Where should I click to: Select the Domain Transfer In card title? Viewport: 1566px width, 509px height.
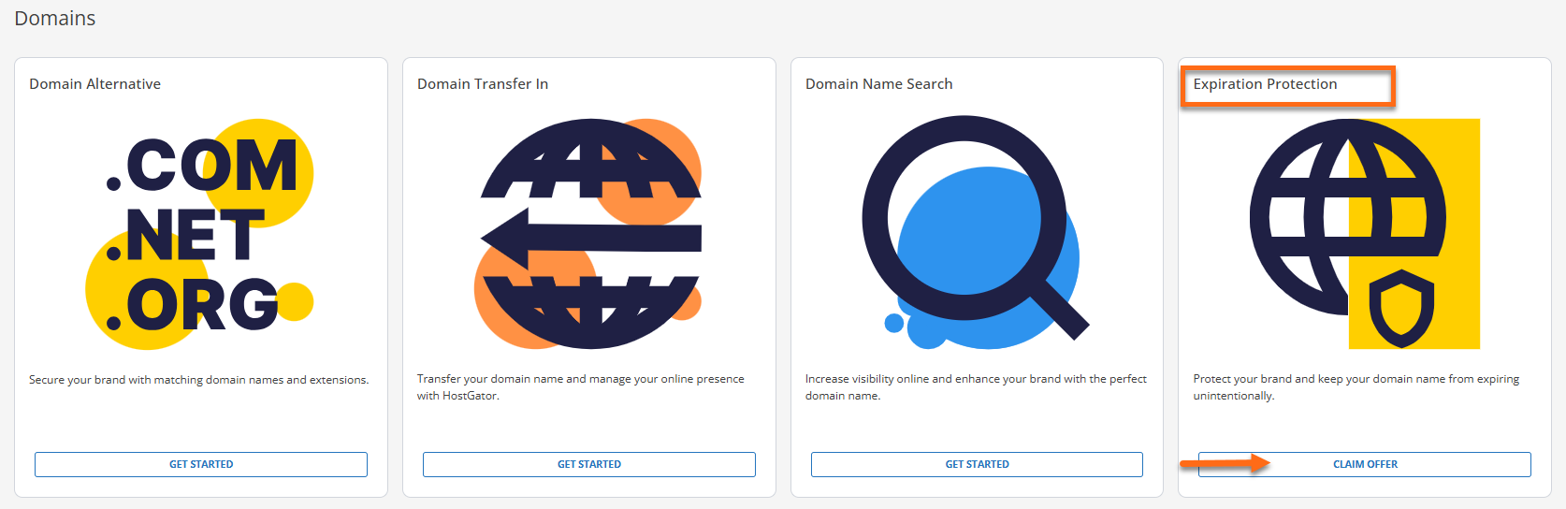(x=483, y=84)
